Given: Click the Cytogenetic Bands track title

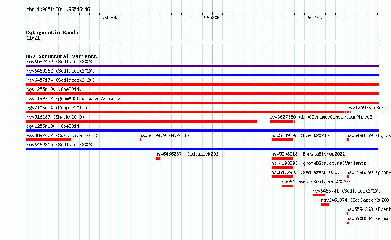Looking at the screenshot, I should [52, 33].
